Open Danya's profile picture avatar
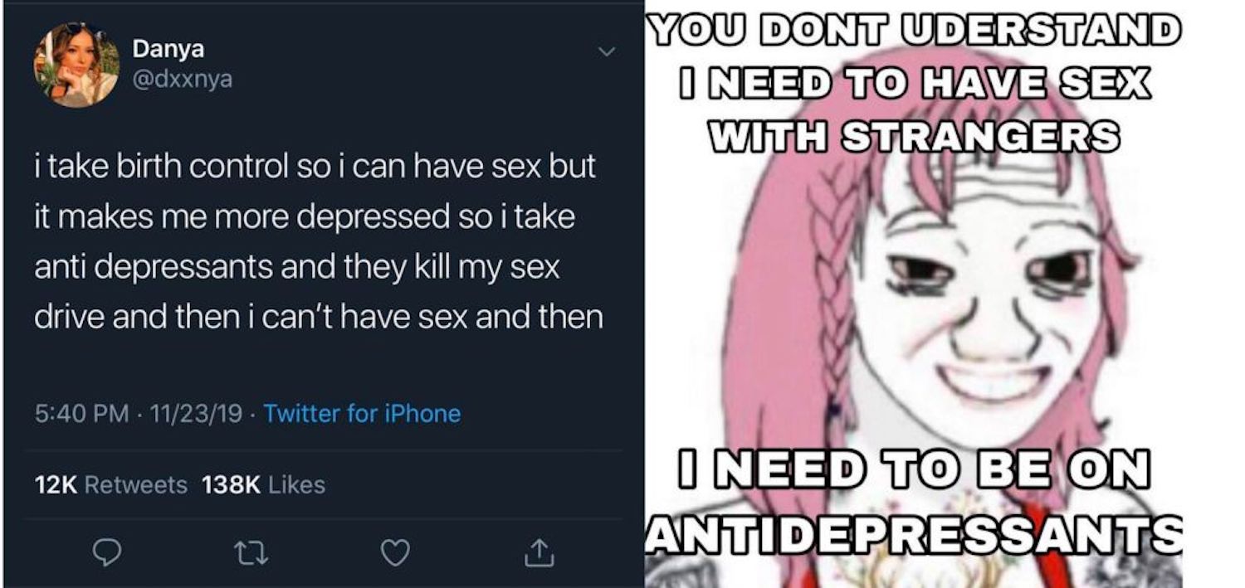1245x588 pixels. click(76, 65)
